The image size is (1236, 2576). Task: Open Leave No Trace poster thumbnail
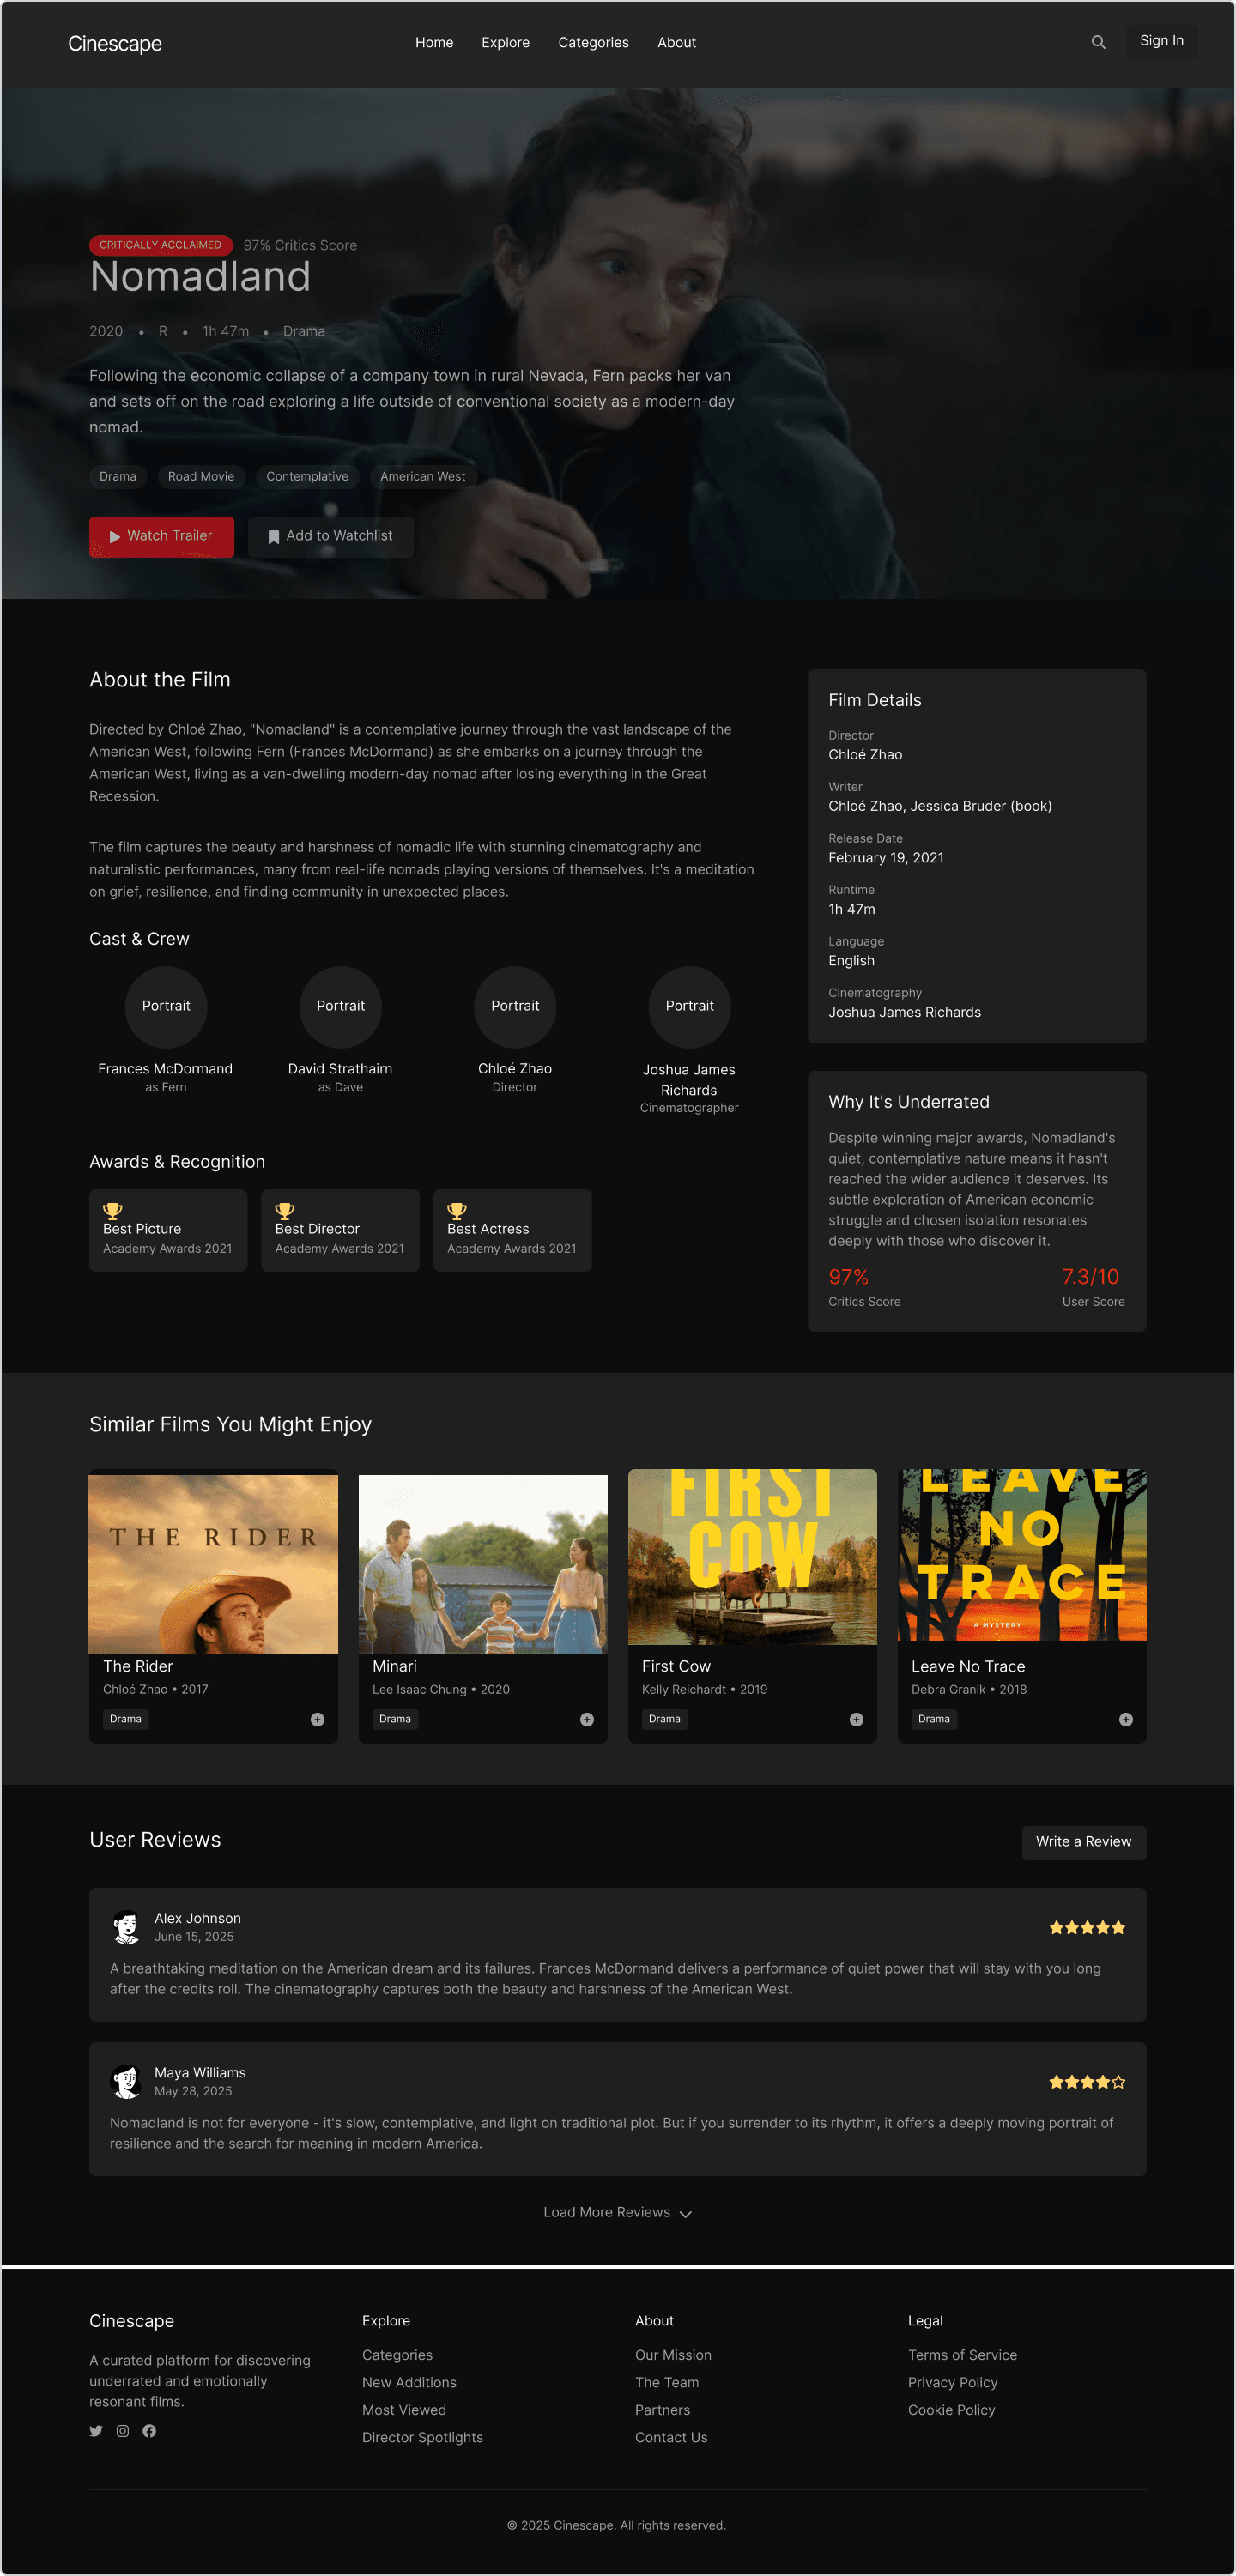1022,1555
